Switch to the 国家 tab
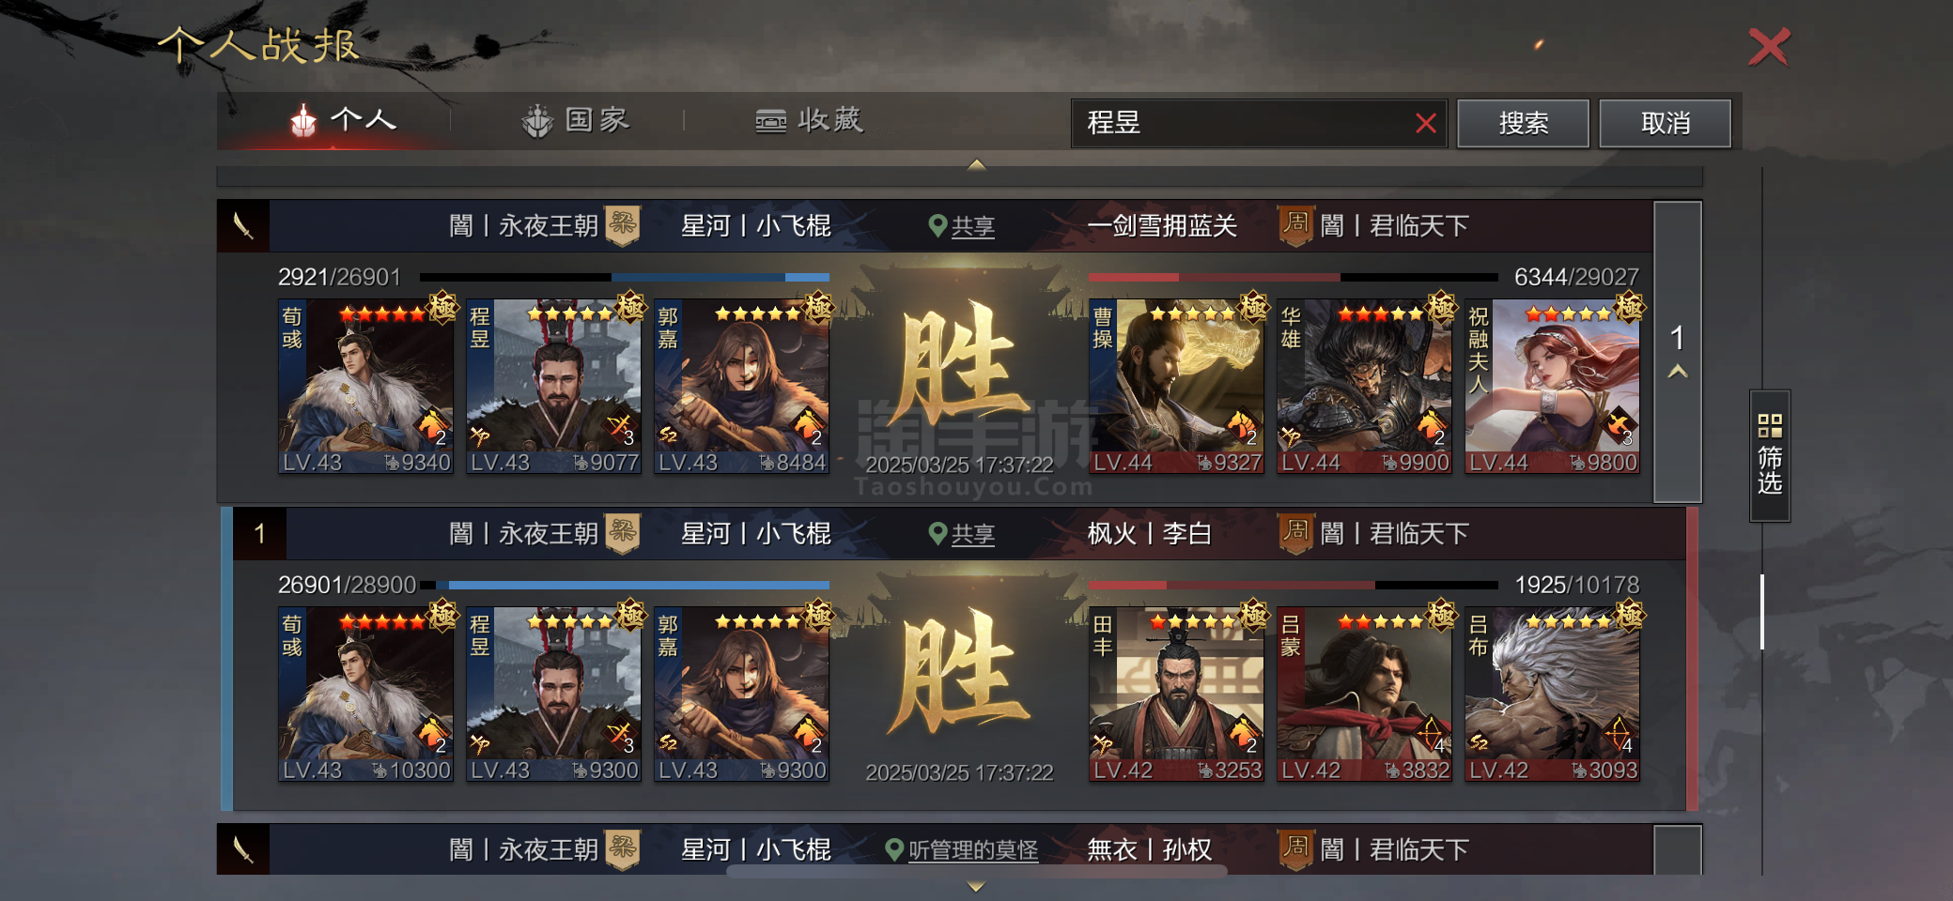 tap(576, 120)
